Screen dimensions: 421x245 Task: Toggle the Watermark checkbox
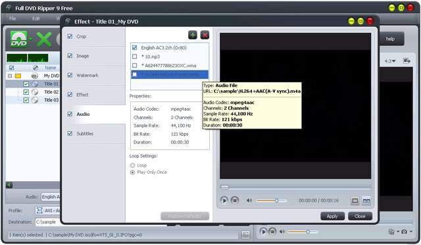coord(70,75)
